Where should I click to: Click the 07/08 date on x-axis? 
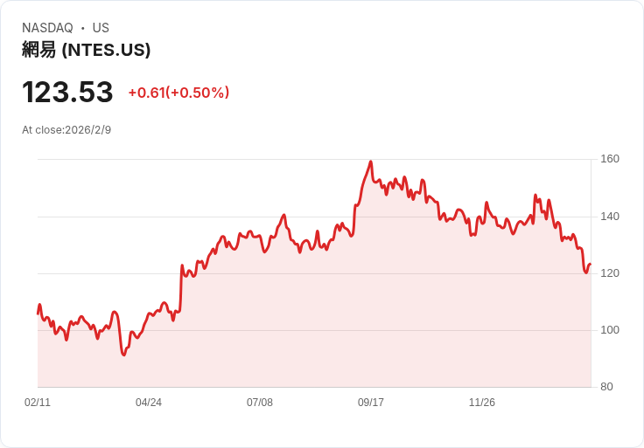(x=260, y=403)
